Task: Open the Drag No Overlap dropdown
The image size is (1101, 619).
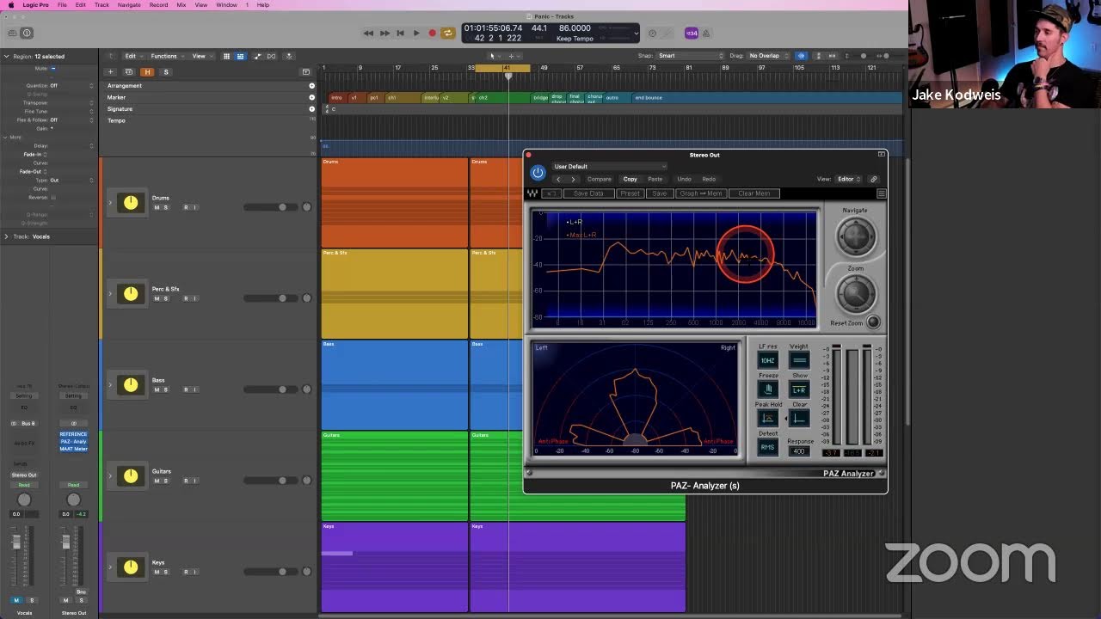Action: click(768, 56)
